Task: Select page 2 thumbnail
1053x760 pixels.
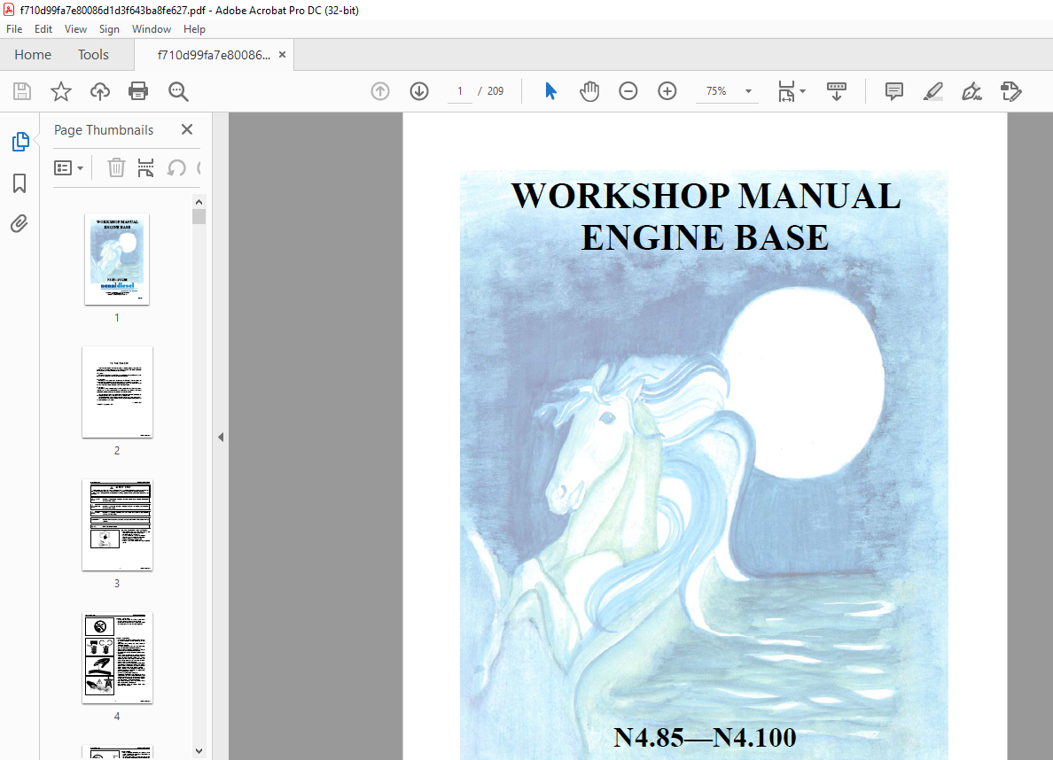Action: 117,392
